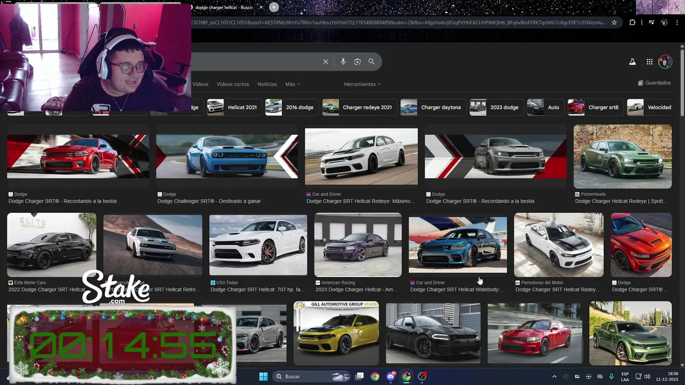685x385 pixels.
Task: Open Discord from the taskbar
Action: tap(391, 376)
